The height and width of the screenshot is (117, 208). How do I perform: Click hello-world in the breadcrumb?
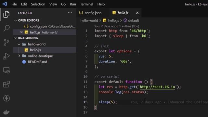[x=89, y=20]
